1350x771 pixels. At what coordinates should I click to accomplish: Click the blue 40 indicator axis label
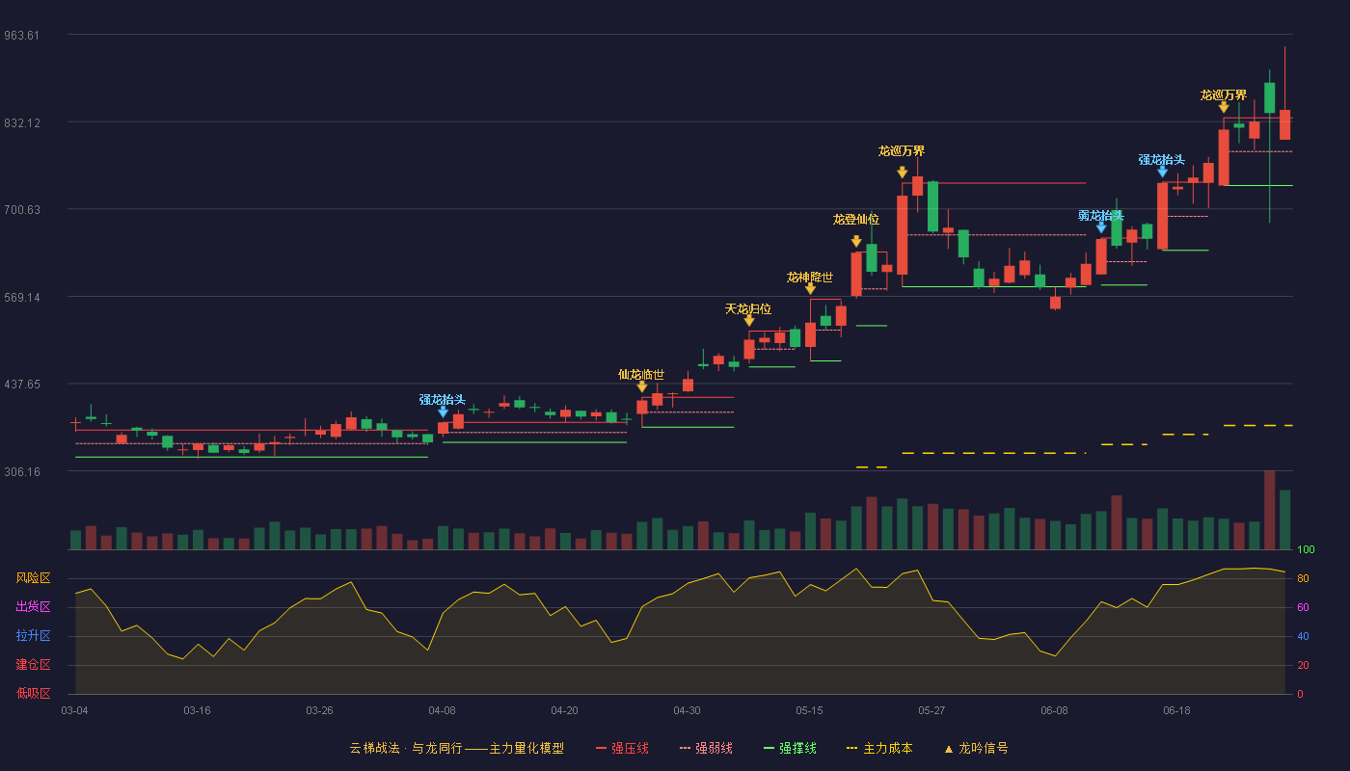point(1302,636)
